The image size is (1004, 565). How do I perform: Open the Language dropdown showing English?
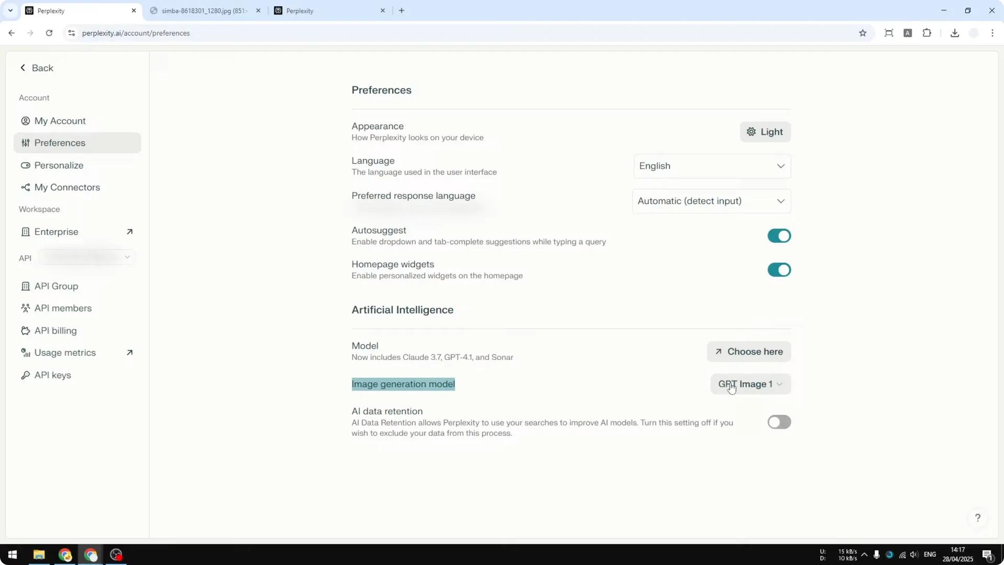711,166
